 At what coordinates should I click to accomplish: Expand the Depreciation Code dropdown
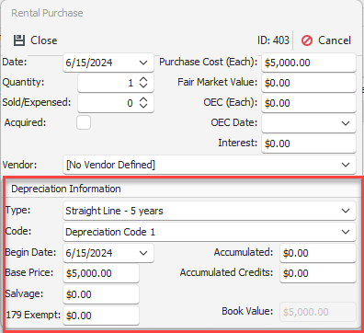point(346,232)
